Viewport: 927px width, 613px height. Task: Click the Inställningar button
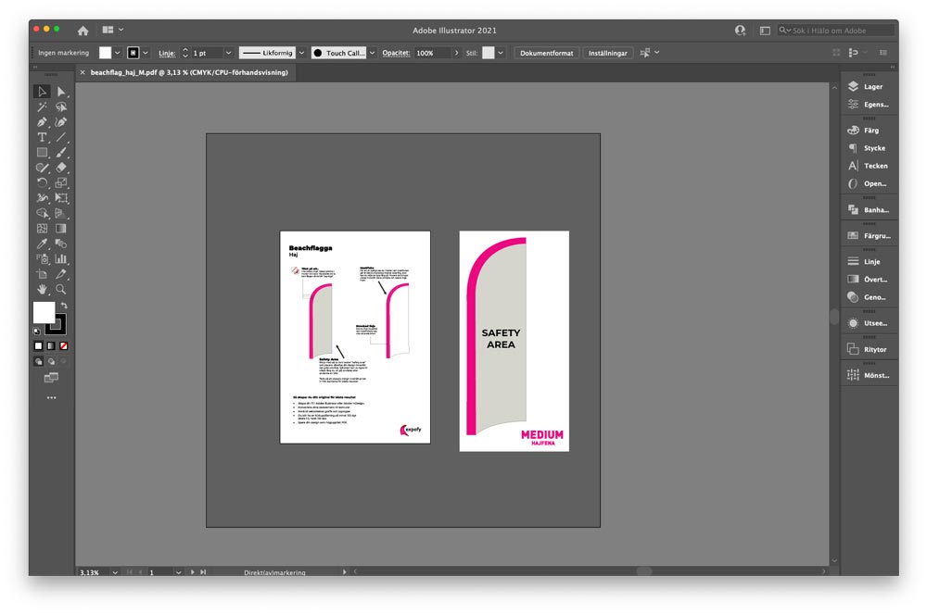click(607, 53)
